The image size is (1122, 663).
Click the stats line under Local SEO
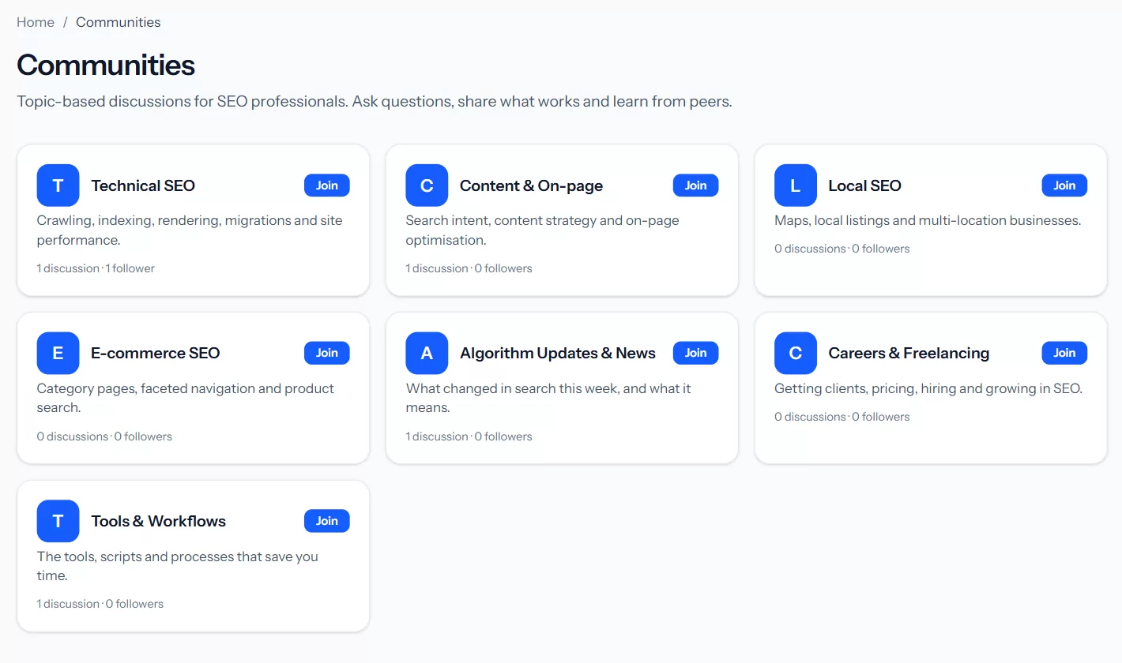click(x=842, y=249)
